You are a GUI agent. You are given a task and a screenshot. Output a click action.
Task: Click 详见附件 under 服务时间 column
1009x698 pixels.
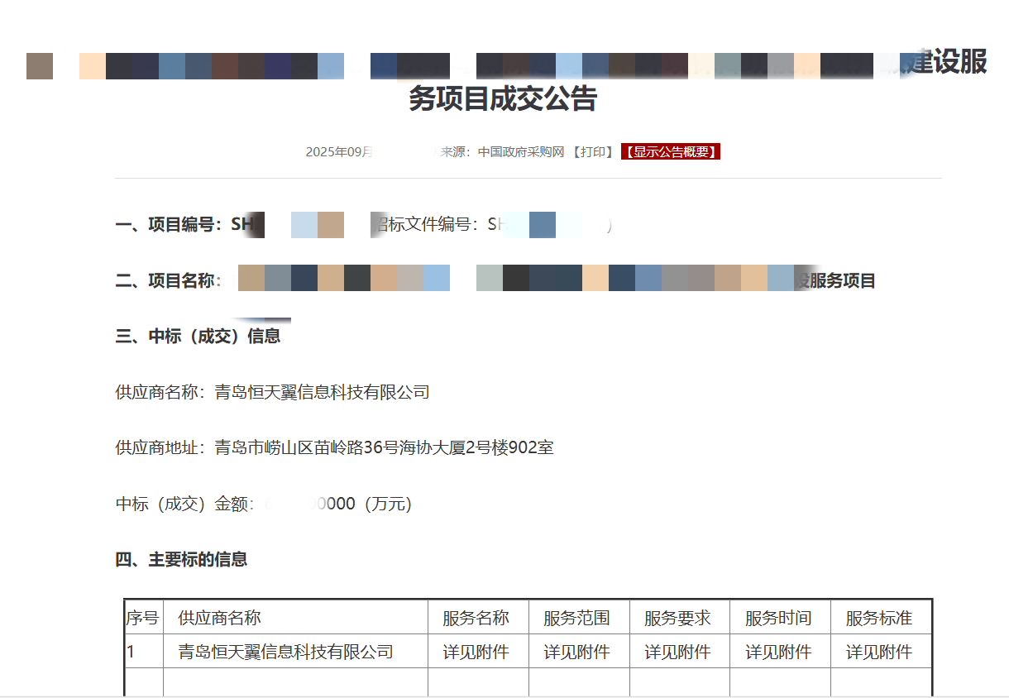pos(780,651)
